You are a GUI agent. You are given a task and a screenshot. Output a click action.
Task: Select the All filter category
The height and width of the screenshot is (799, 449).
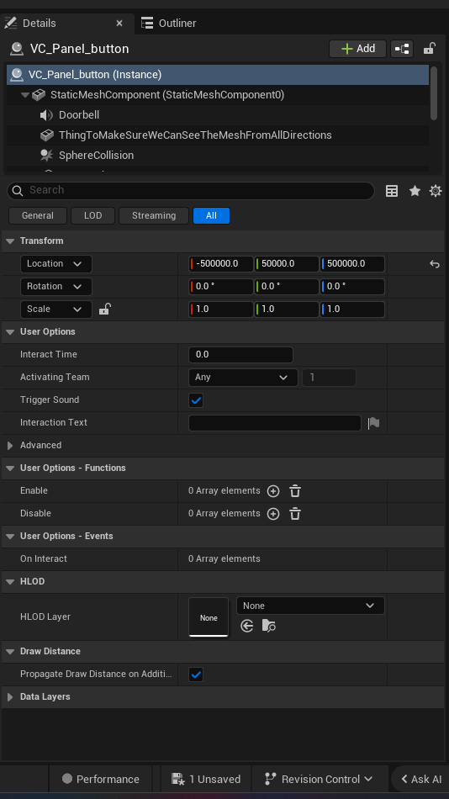[212, 215]
